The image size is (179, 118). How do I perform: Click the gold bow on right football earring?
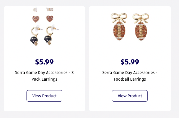(141, 17)
